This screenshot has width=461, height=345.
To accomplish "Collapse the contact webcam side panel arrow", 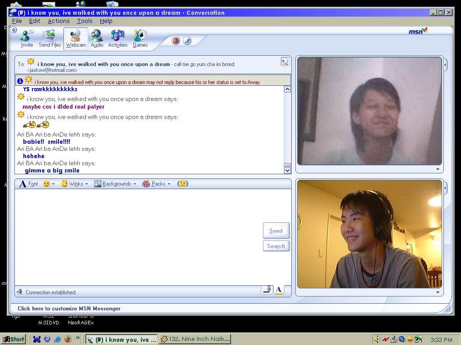I will click(446, 65).
